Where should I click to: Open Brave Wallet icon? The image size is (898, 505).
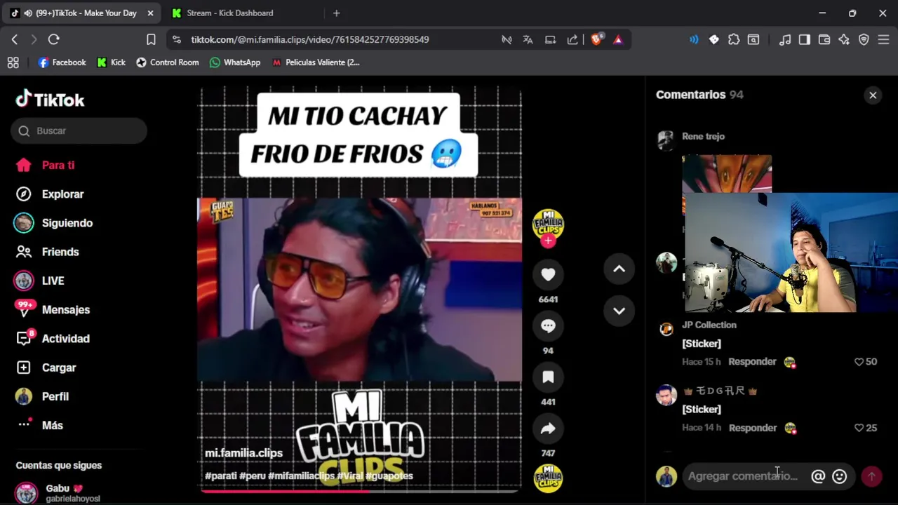point(824,40)
